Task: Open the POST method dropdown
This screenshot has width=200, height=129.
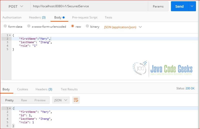Action: click(16, 6)
